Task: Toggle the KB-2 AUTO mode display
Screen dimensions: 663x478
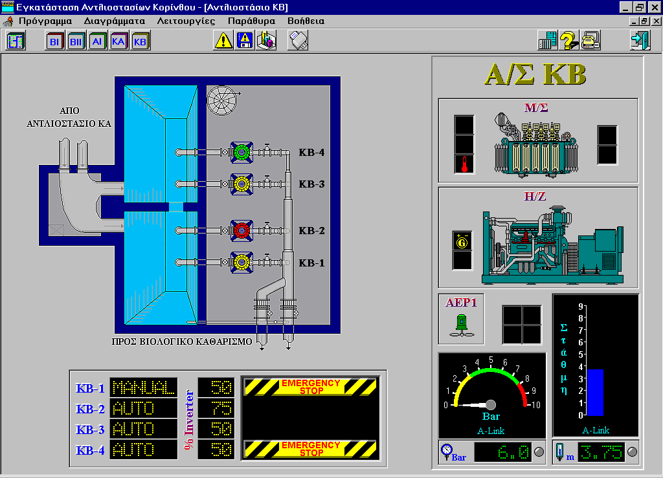Action: (143, 408)
